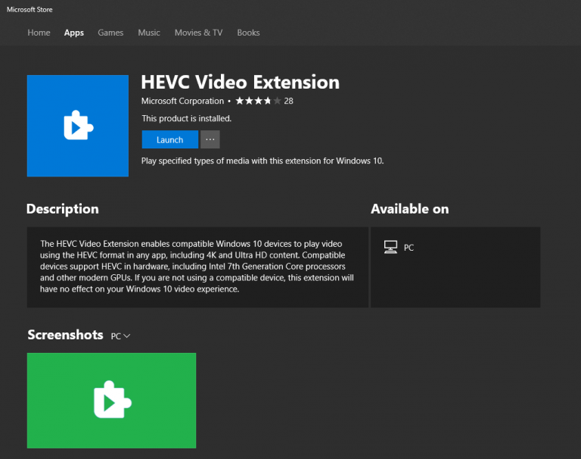581x459 pixels.
Task: Click the Screenshots heading
Action: point(65,335)
